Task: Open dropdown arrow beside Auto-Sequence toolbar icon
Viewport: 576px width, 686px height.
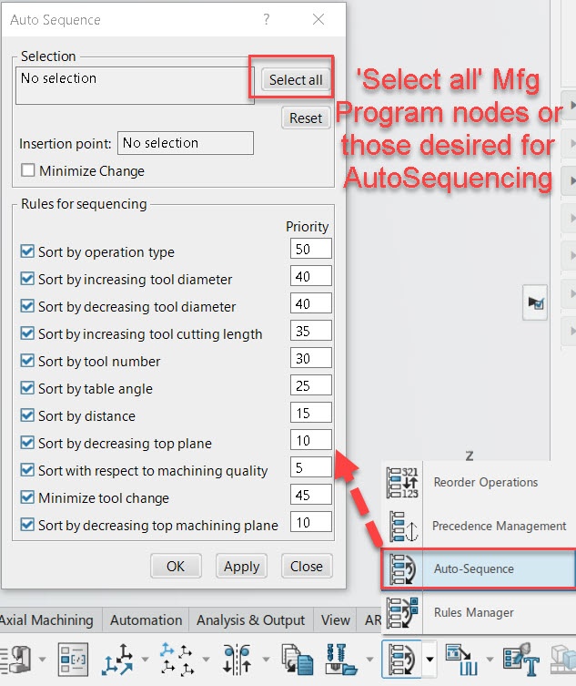Action: [430, 659]
